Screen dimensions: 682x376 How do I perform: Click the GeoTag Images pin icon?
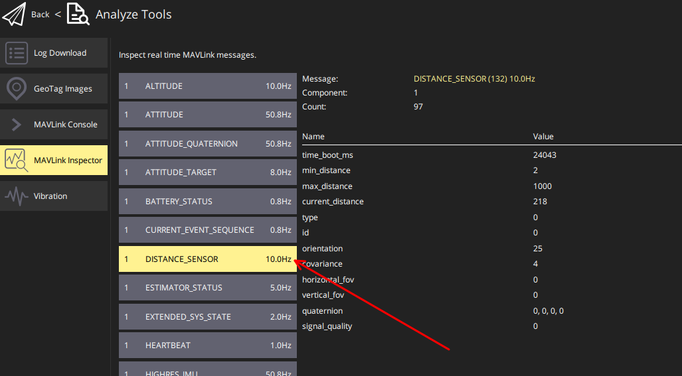click(17, 89)
